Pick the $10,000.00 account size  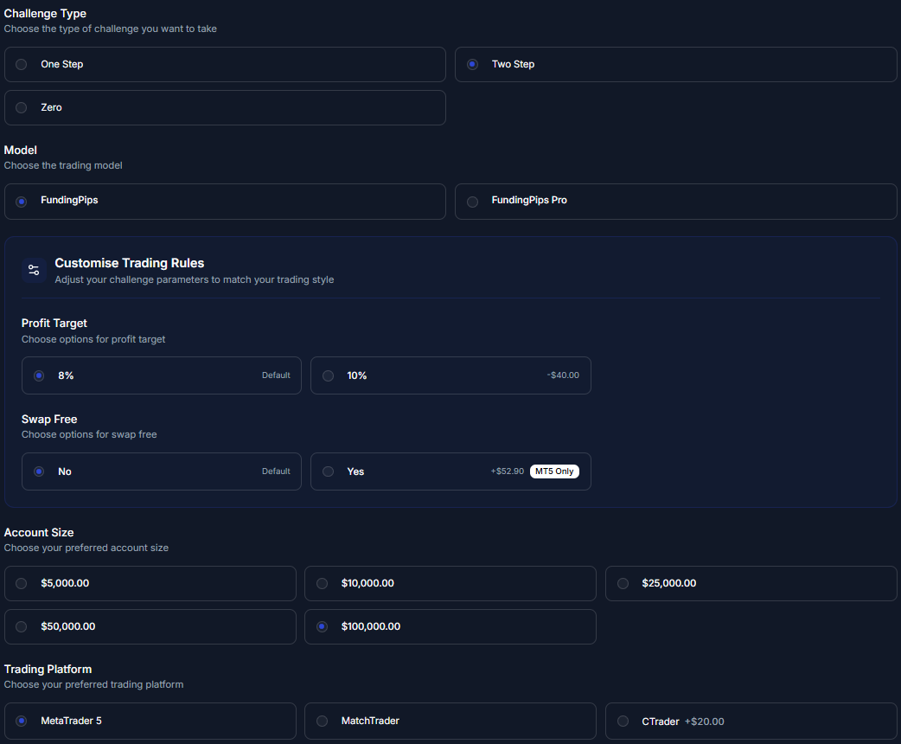(322, 584)
